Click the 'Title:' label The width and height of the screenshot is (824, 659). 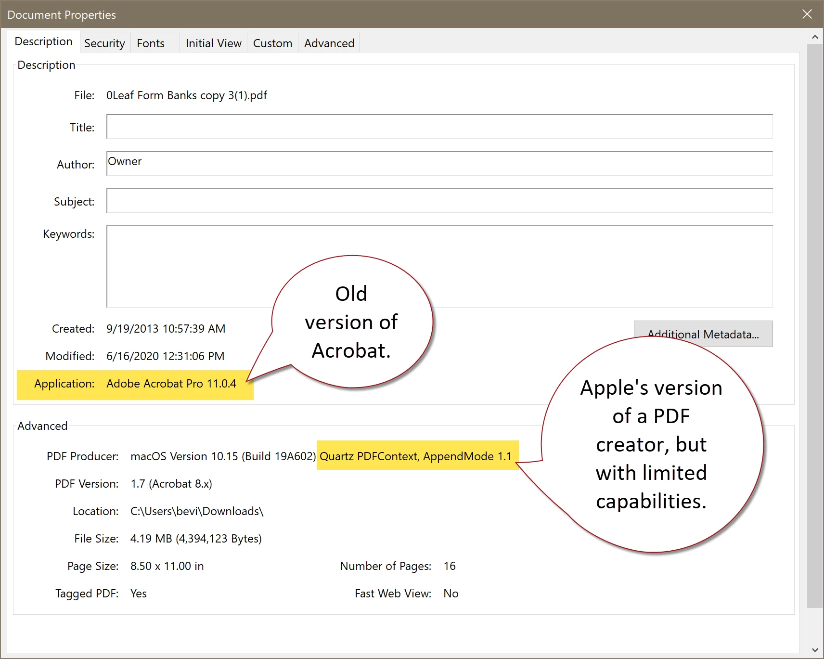82,128
